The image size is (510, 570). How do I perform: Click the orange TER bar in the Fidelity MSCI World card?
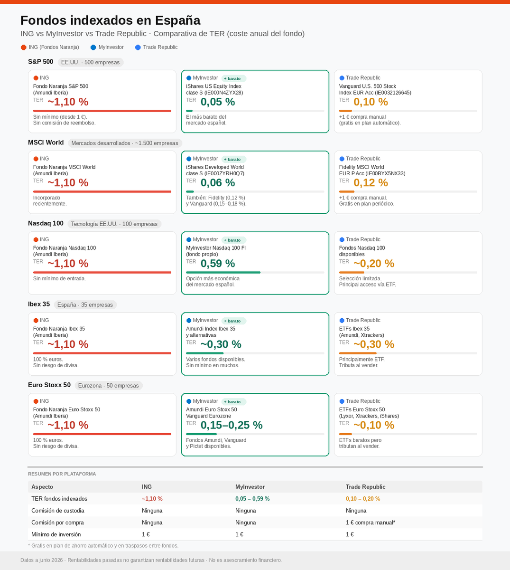(347, 191)
